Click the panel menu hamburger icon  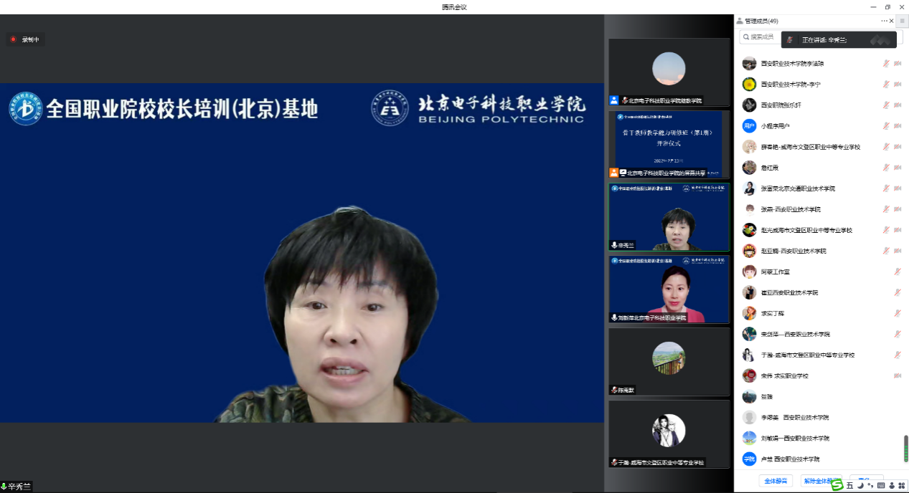[902, 21]
